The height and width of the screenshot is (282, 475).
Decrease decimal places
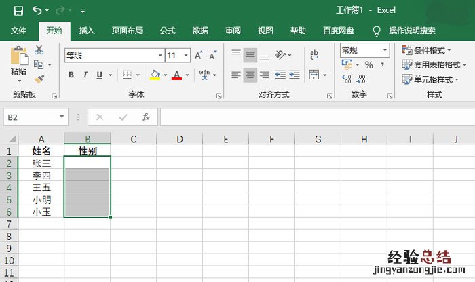click(361, 79)
